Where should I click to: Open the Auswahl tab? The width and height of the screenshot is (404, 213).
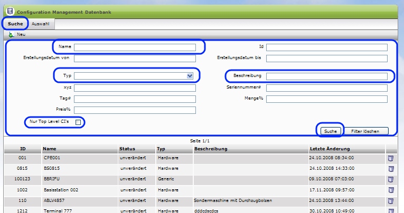click(41, 24)
